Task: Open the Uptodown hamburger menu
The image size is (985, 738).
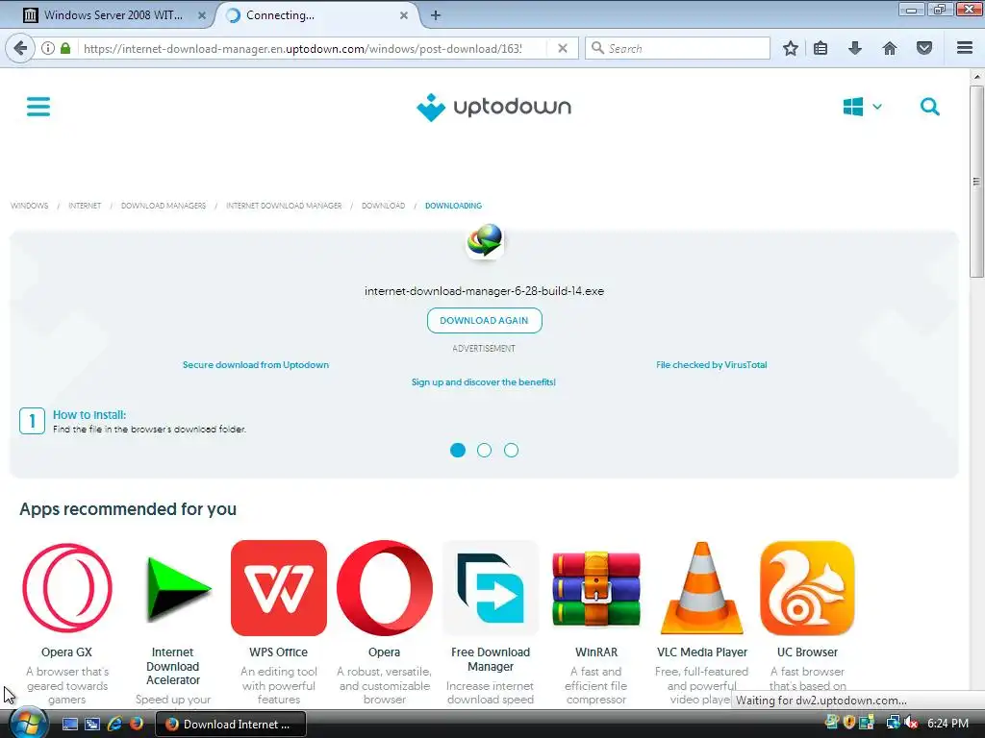Action: (x=38, y=107)
